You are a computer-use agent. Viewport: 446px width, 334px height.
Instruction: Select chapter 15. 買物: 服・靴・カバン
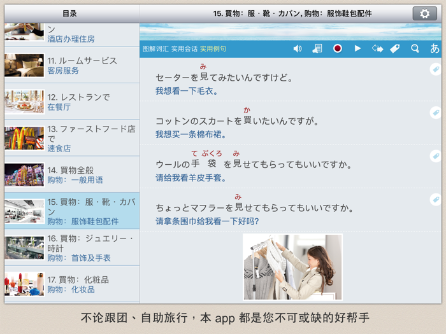(x=72, y=211)
